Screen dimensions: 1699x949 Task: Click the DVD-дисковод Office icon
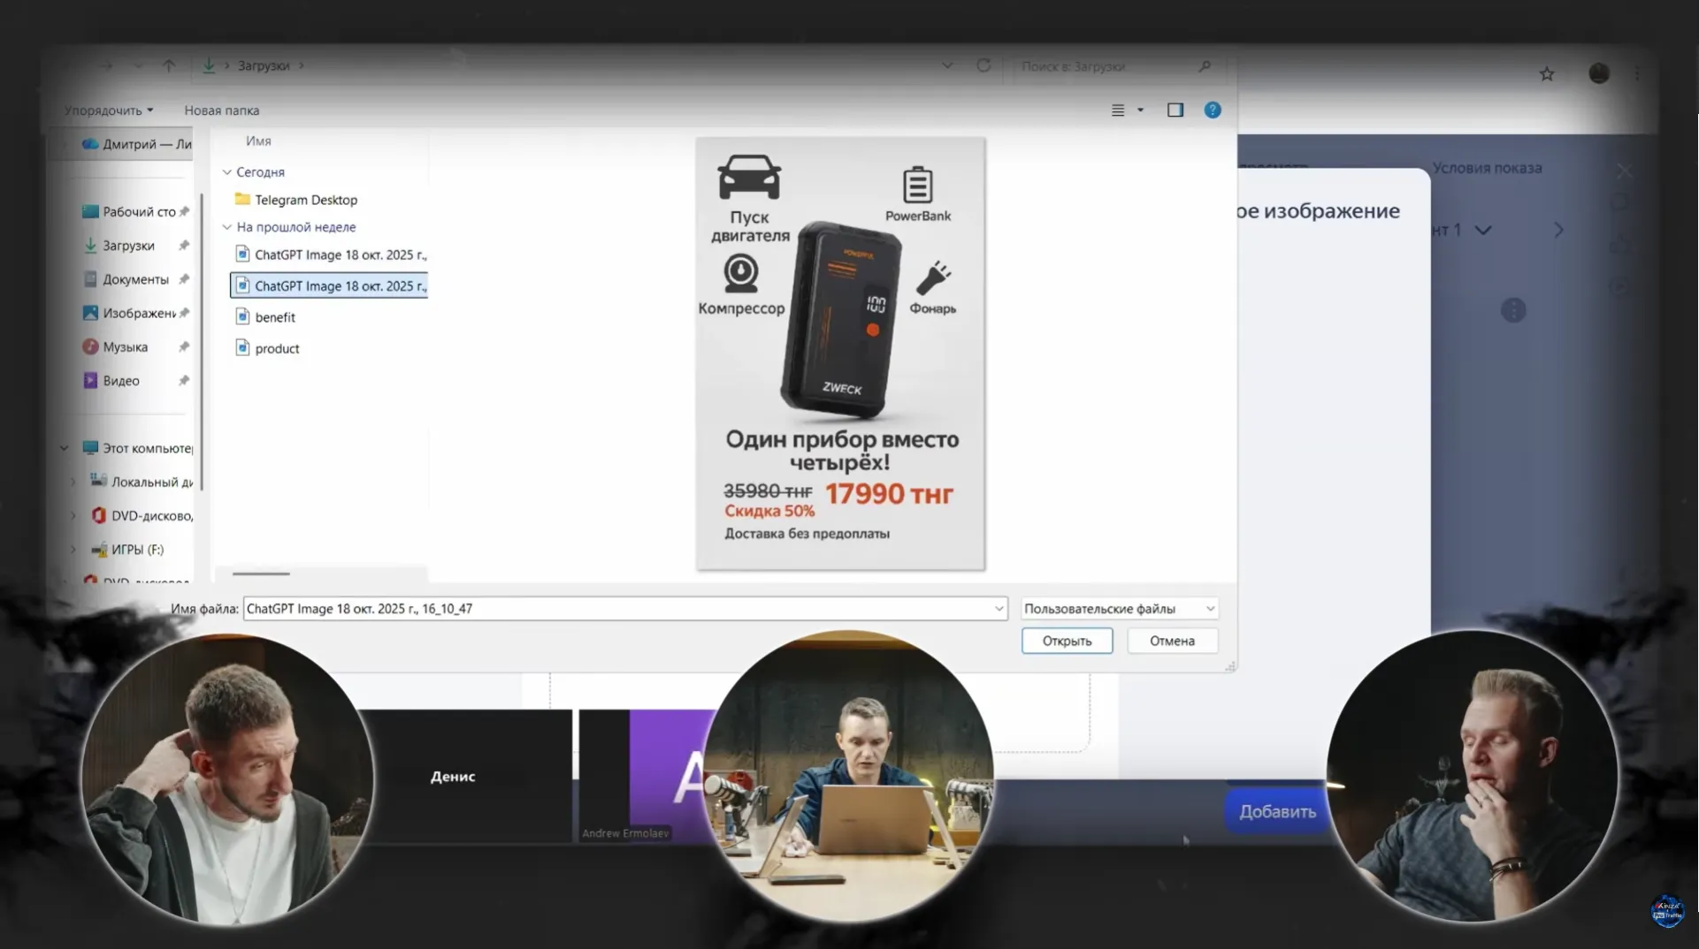click(x=99, y=515)
